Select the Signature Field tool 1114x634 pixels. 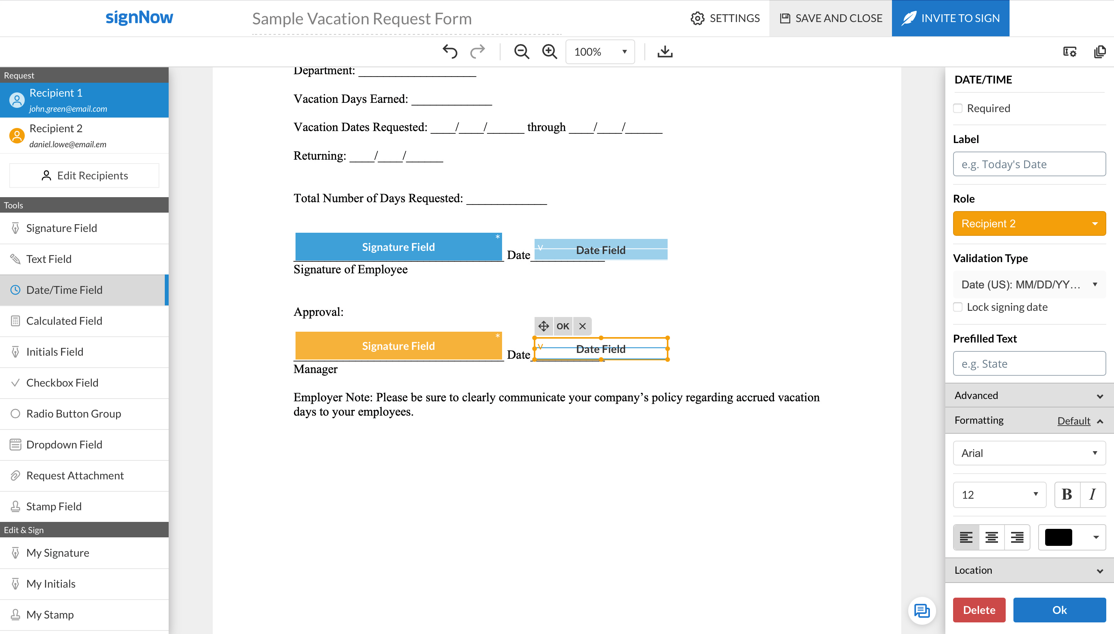point(61,228)
